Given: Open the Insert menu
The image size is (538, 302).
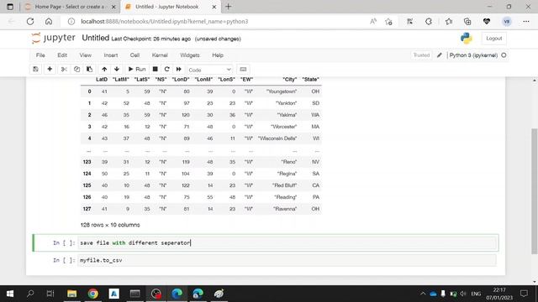Looking at the screenshot, I should click(x=111, y=55).
